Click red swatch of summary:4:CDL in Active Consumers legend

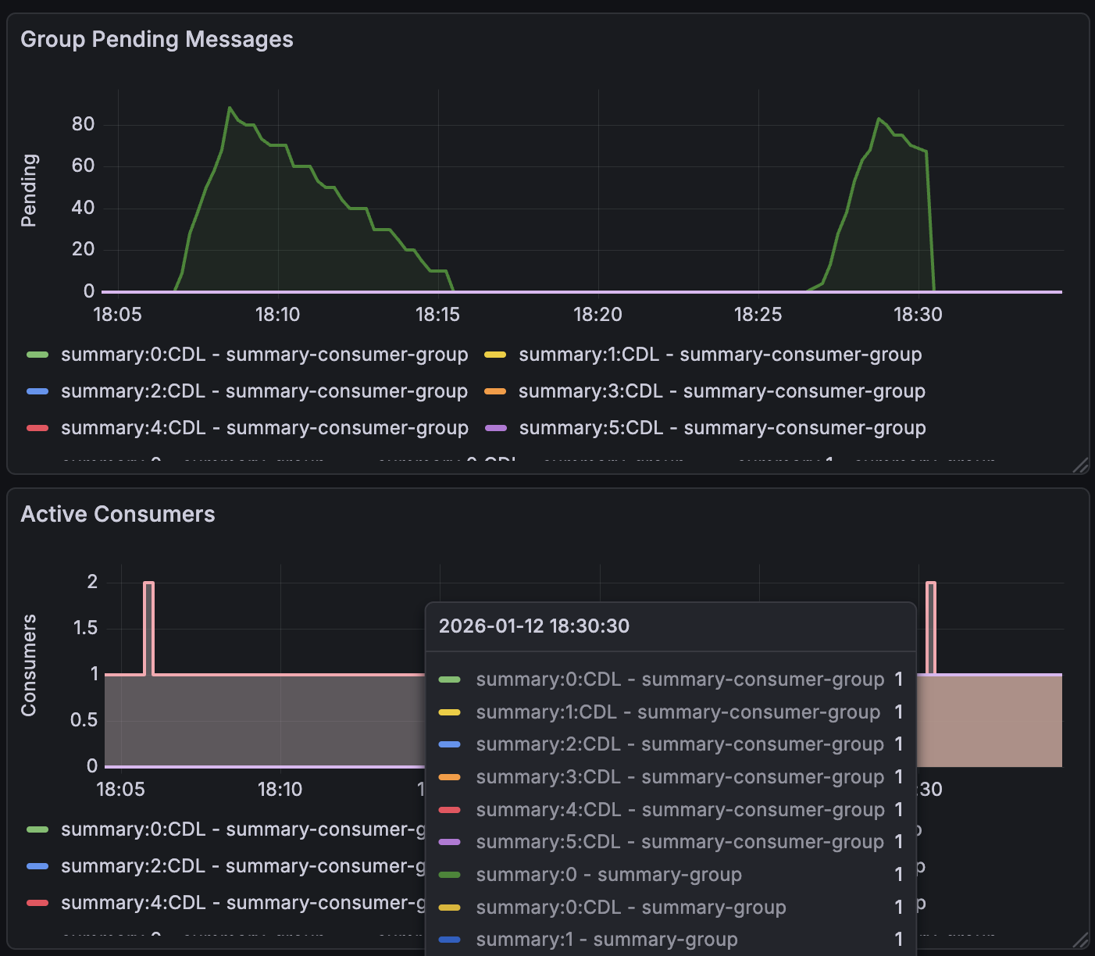click(37, 903)
